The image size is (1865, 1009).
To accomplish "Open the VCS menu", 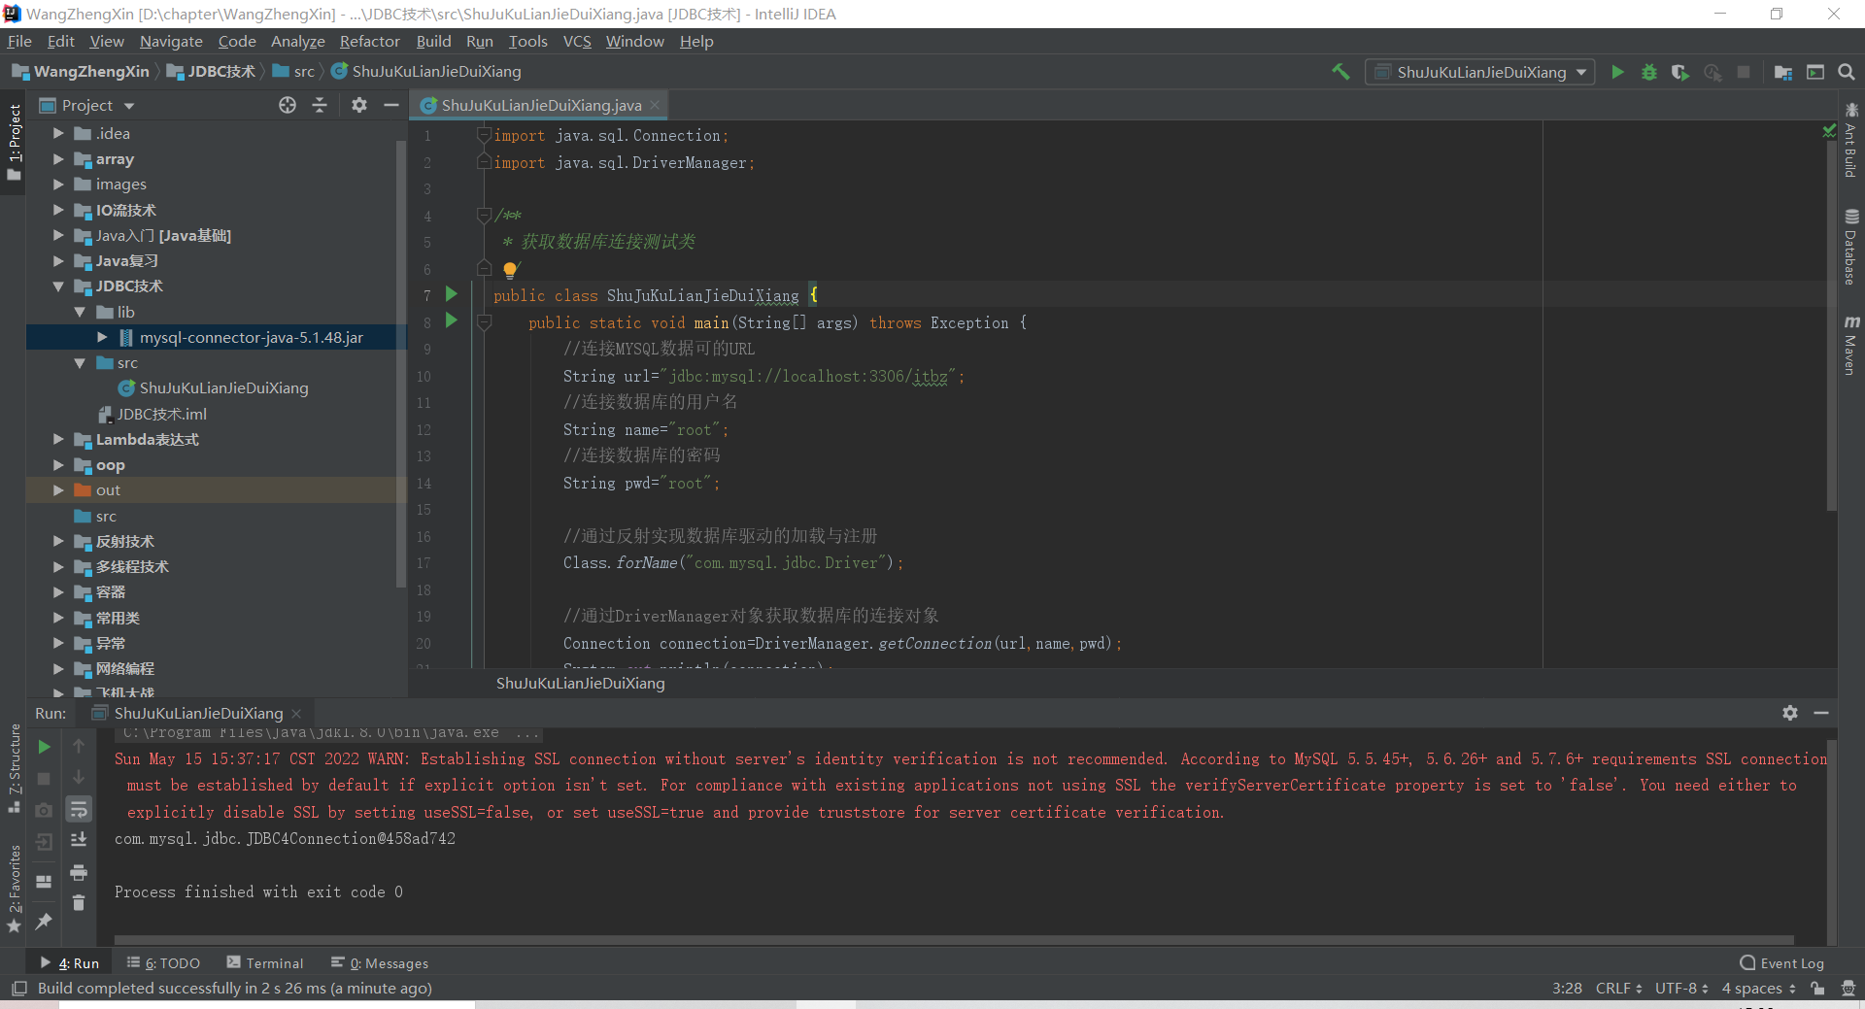I will point(577,41).
